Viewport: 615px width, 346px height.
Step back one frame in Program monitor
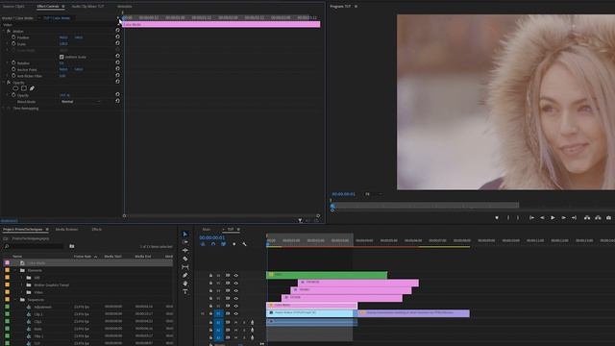(542, 218)
